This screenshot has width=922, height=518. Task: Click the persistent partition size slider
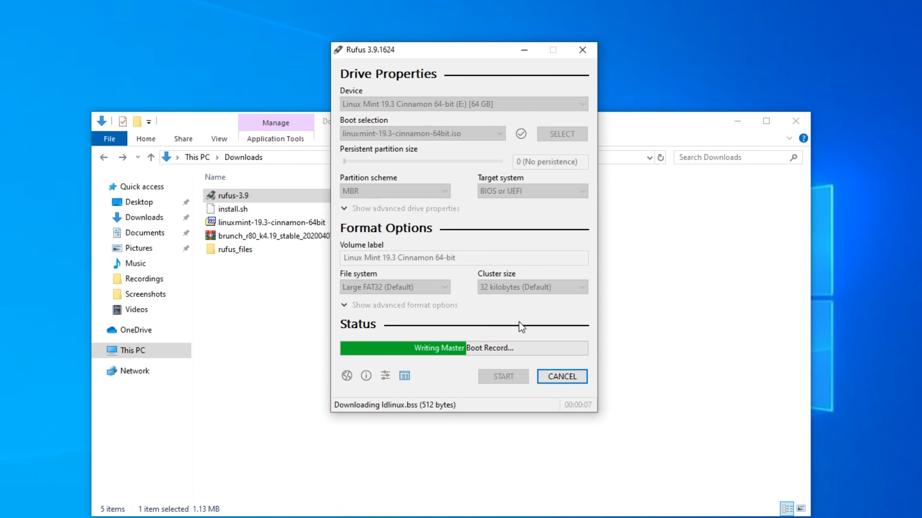(x=423, y=162)
